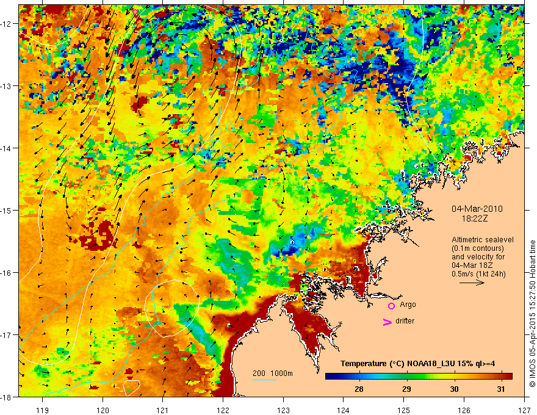Viewport: 537px width, 415px height.
Task: Click the latitude label '-16'
Action: 7,273
